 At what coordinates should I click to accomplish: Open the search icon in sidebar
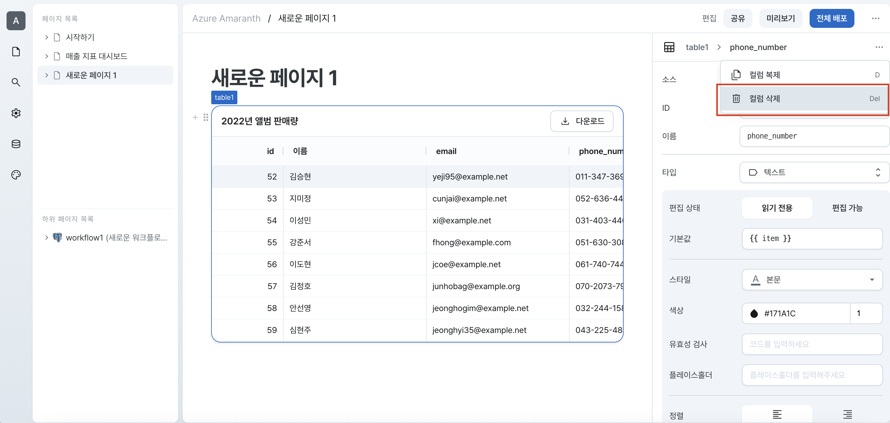pyautogui.click(x=16, y=82)
